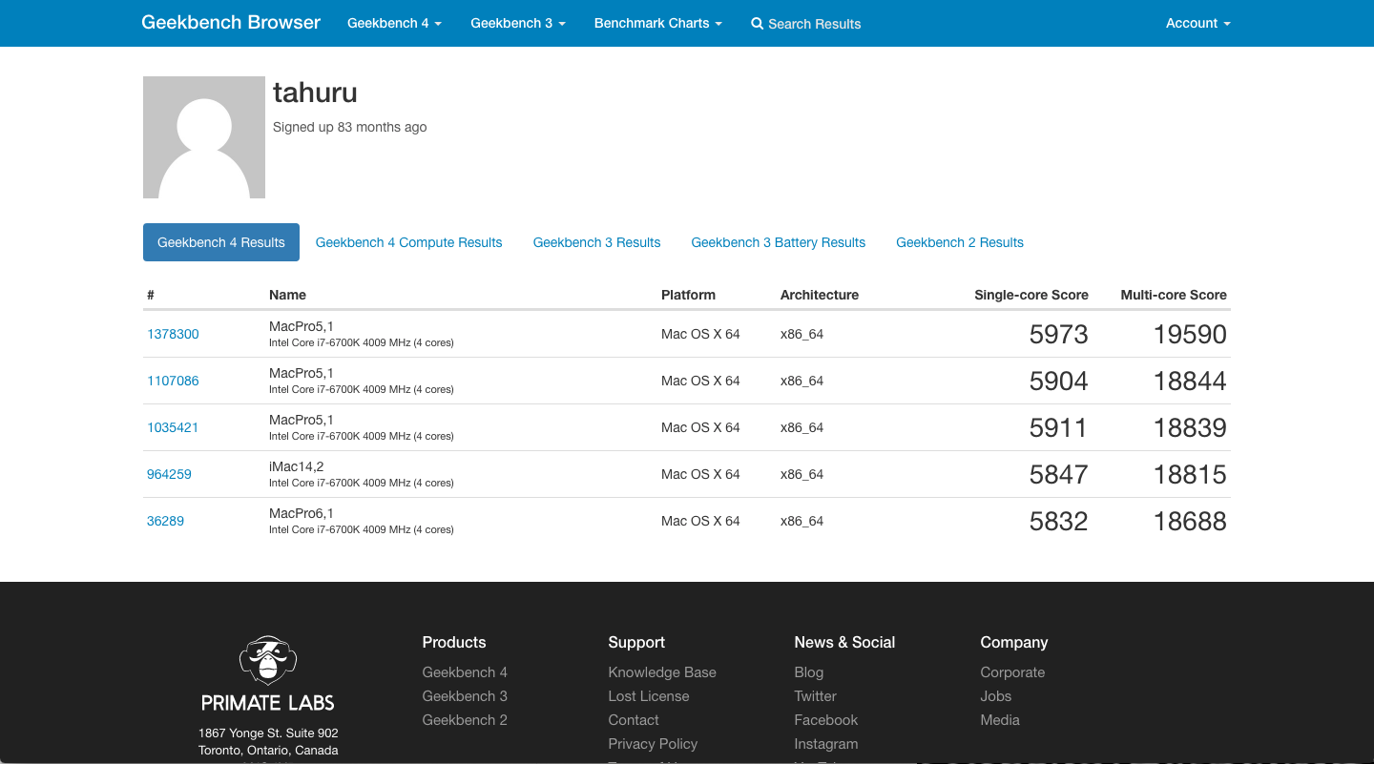Click the tahuru username heading
1374x764 pixels.
[x=315, y=93]
